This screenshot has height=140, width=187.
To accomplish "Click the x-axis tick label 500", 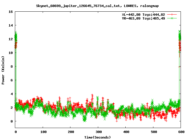I will 154,132.
